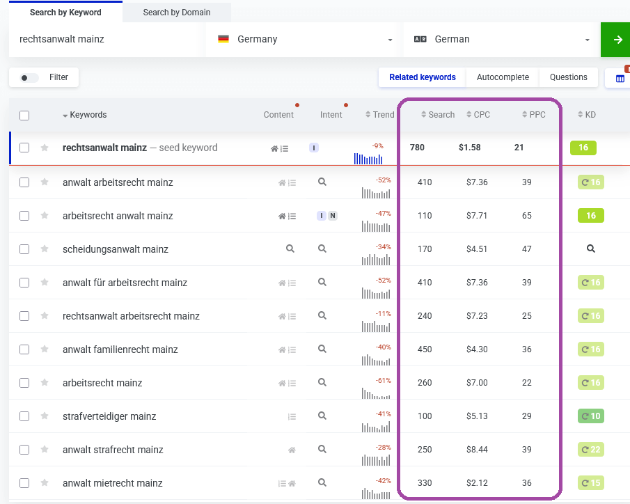Click content magnifier for scheidungsanwalt mainz
Image resolution: width=630 pixels, height=504 pixels.
[290, 249]
